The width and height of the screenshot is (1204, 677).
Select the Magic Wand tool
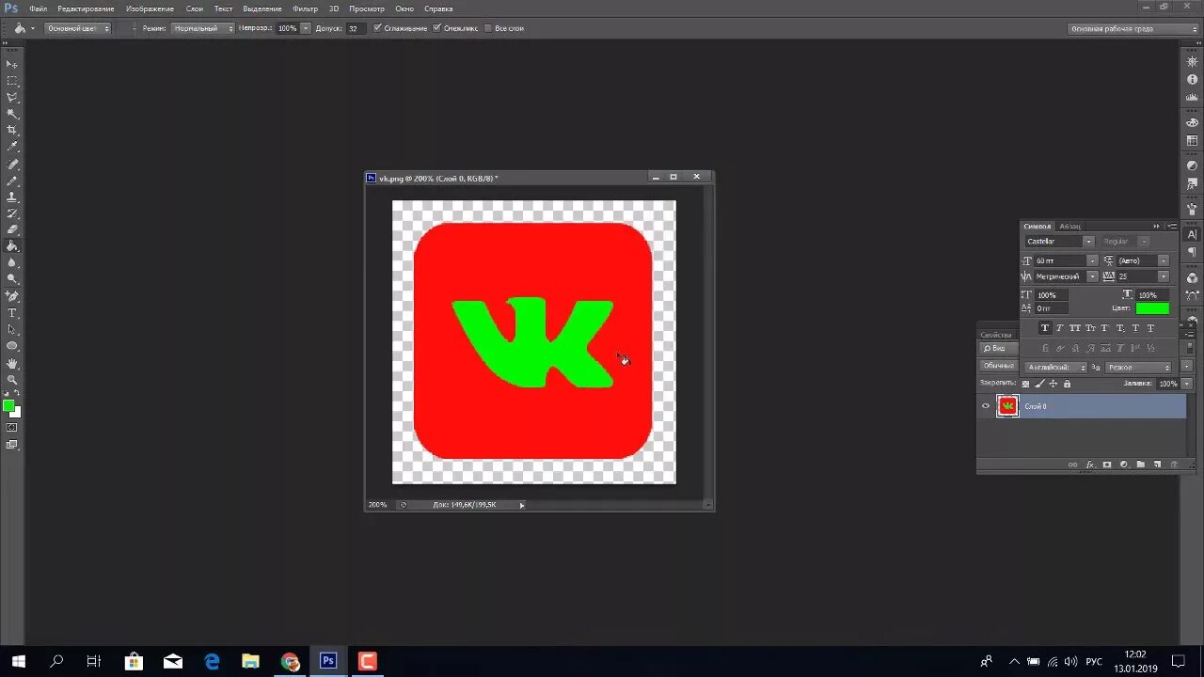12,114
